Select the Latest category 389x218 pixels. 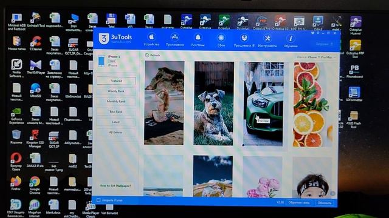click(115, 122)
